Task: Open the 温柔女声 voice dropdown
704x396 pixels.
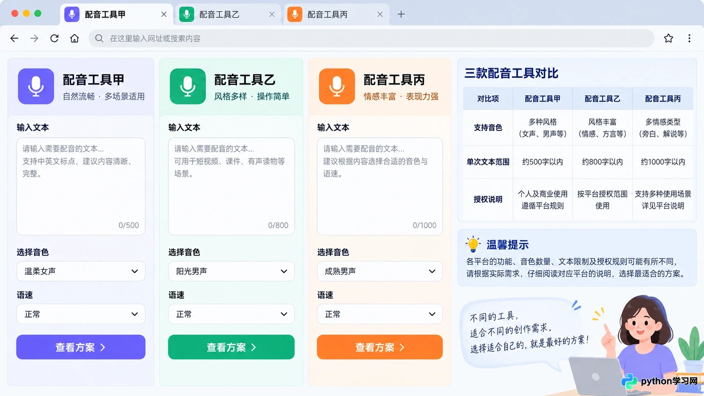Action: click(x=81, y=271)
